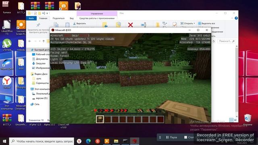
Task: Click the 'Пауза' recorder button
Action: coord(171,137)
